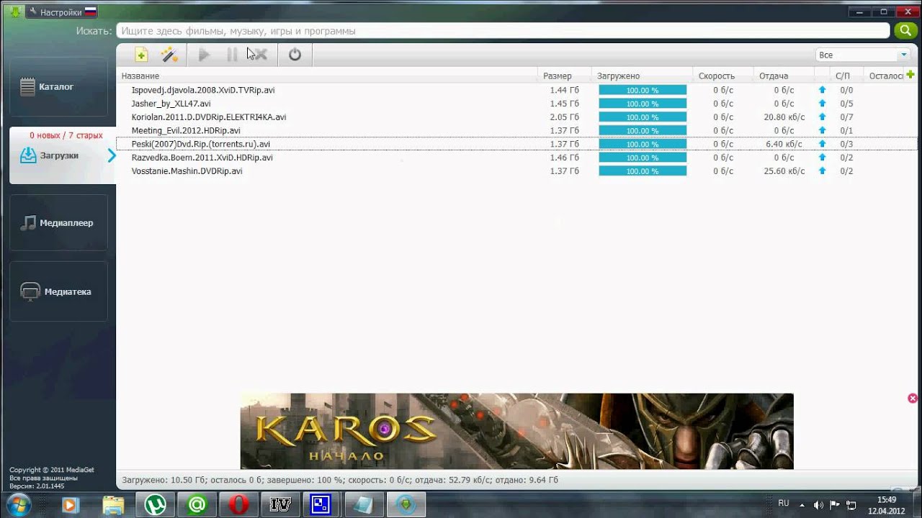Click blue upload arrow for Vosstanie.Mashin row
The image size is (922, 518).
(822, 171)
